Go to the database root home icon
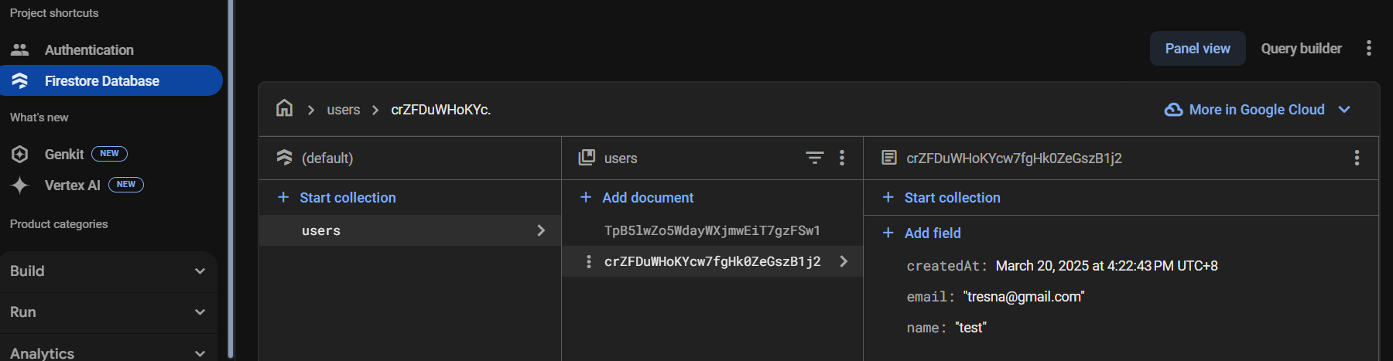This screenshot has height=361, width=1393. (285, 108)
